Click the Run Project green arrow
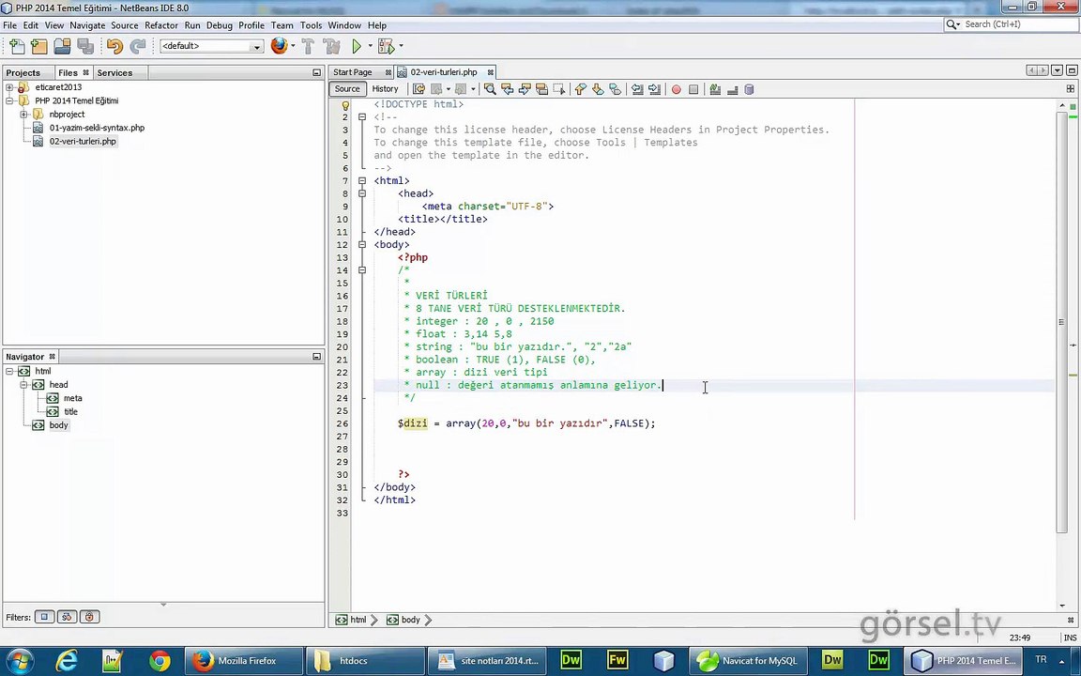 tap(357, 46)
